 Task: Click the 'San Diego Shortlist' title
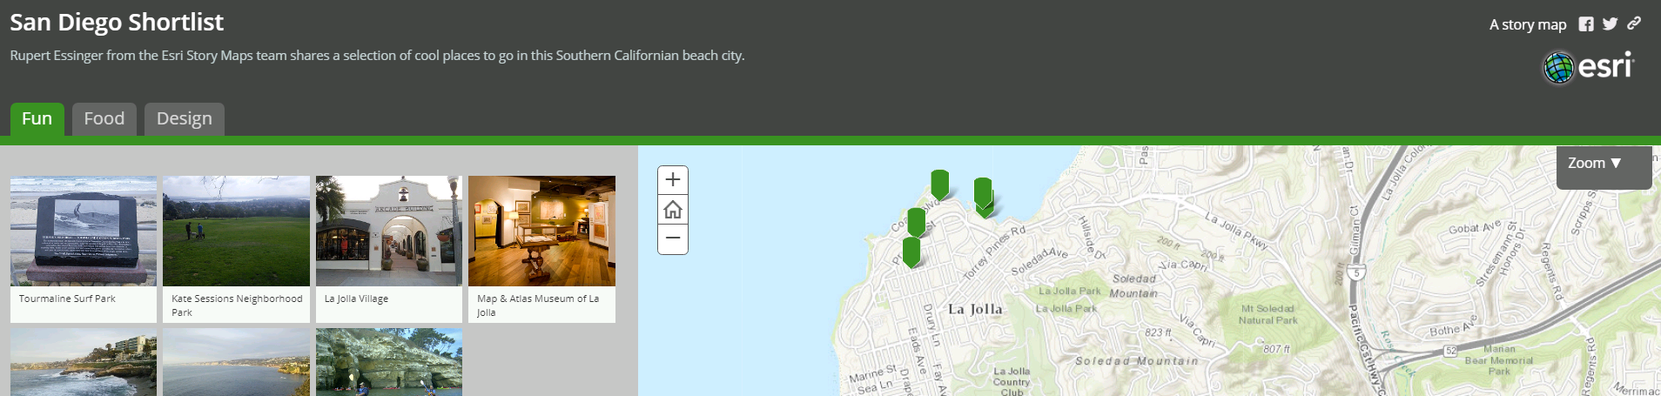point(117,22)
